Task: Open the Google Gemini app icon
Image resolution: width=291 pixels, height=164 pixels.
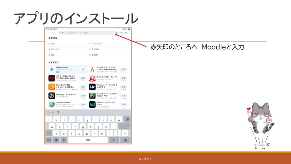Action: 52,69
